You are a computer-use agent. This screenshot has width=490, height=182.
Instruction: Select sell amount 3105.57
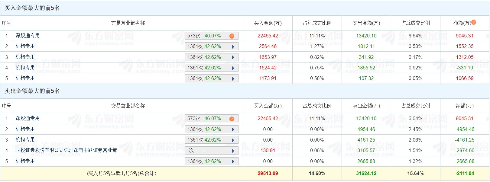tap(366, 151)
